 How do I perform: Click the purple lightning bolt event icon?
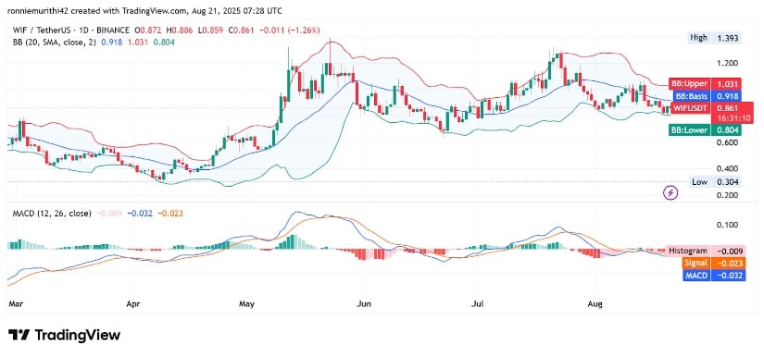pyautogui.click(x=670, y=193)
